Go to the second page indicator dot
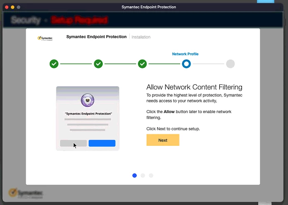The height and width of the screenshot is (205, 288). (143, 176)
